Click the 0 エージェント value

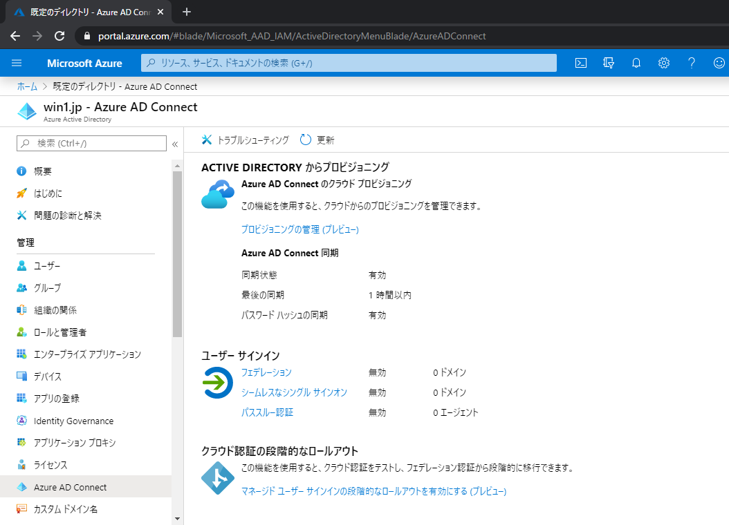[x=456, y=412]
